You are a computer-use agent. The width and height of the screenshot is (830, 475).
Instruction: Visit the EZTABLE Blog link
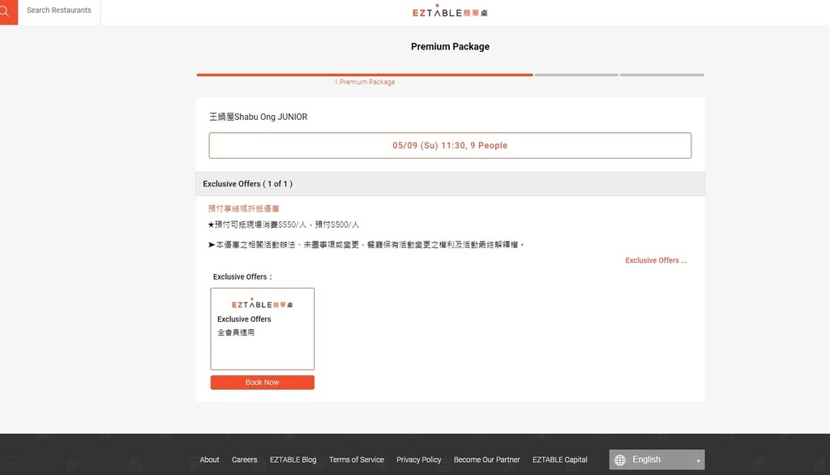pyautogui.click(x=293, y=460)
